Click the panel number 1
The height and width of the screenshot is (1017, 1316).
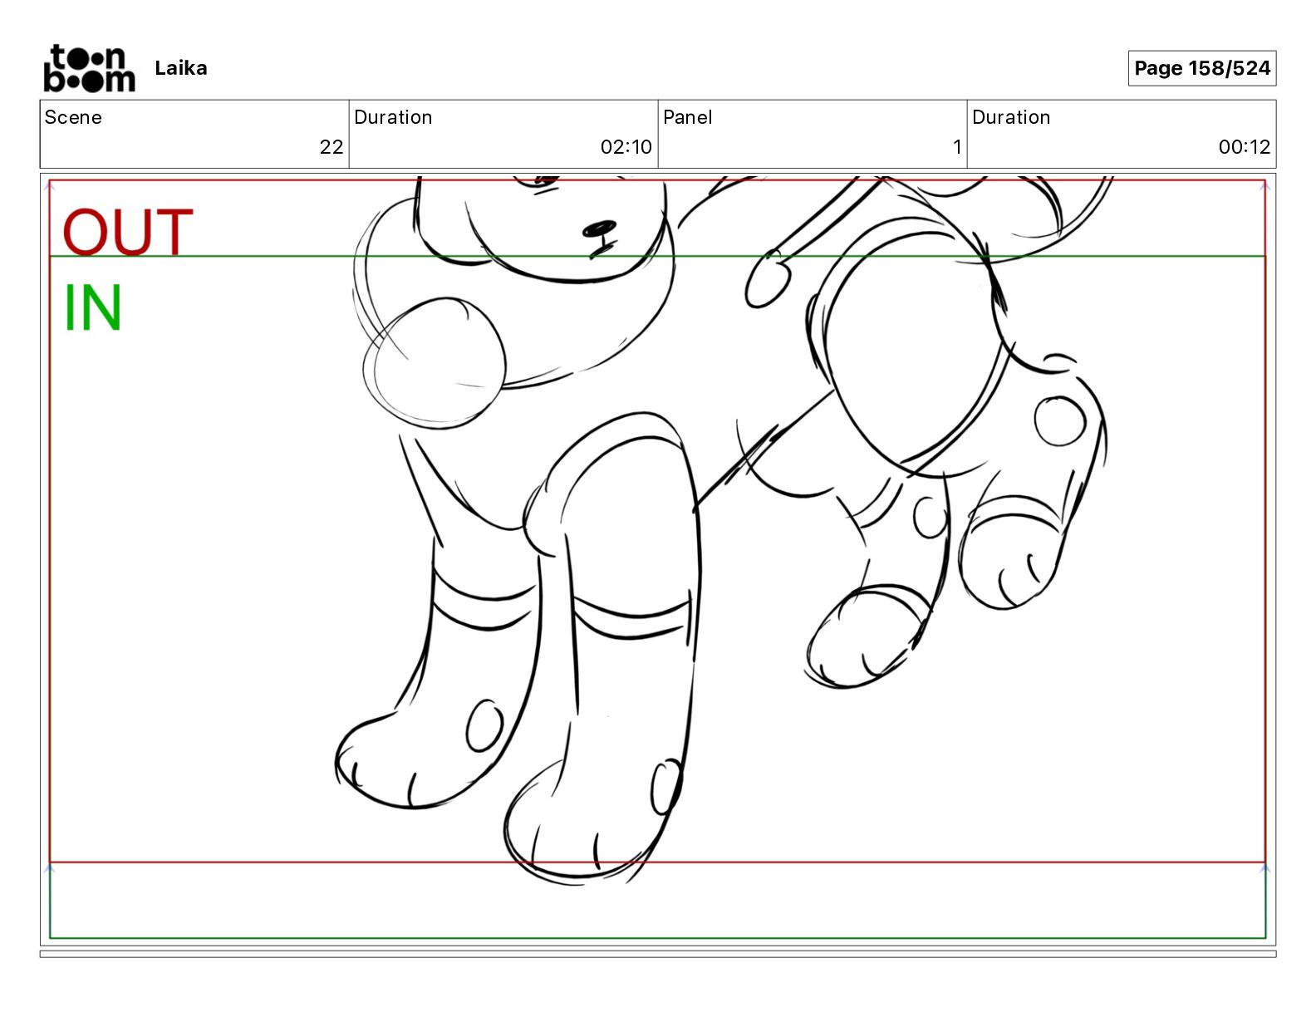957,147
